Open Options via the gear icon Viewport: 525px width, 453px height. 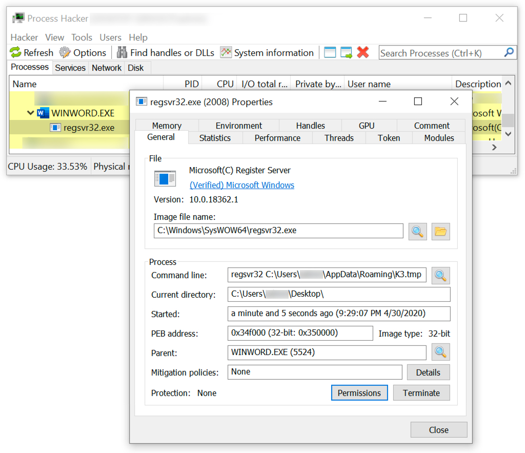65,53
